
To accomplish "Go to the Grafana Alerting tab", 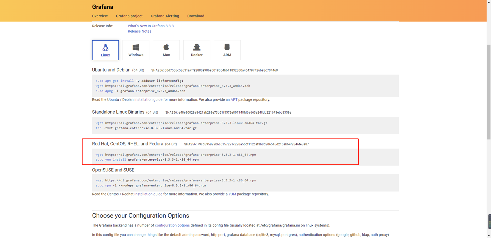I will (165, 16).
